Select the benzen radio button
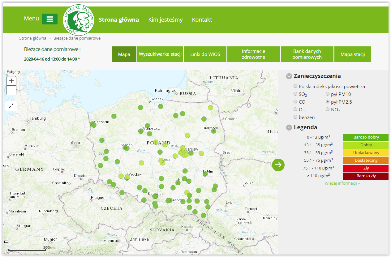The height and width of the screenshot is (257, 391). 295,117
